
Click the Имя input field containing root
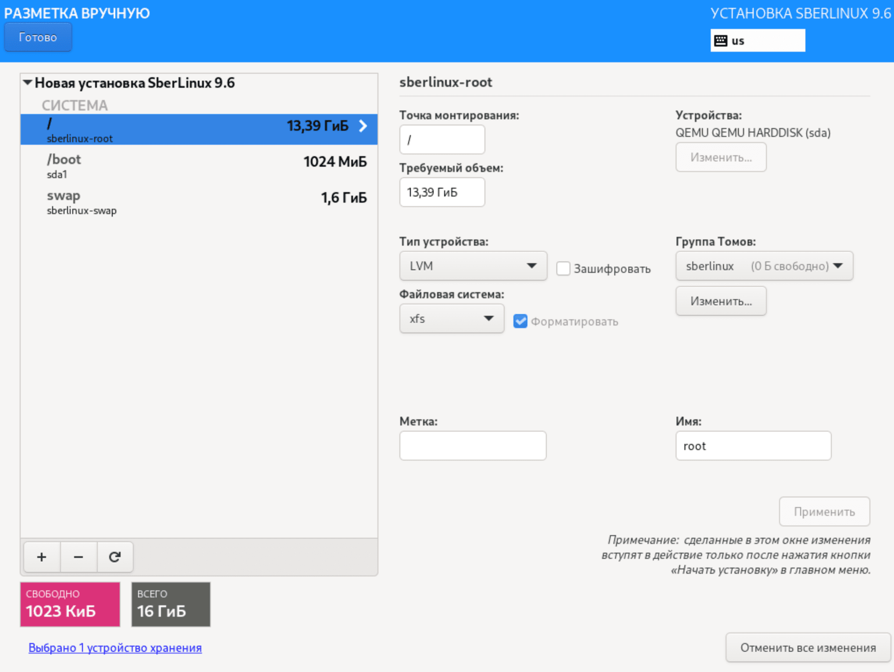tap(753, 446)
